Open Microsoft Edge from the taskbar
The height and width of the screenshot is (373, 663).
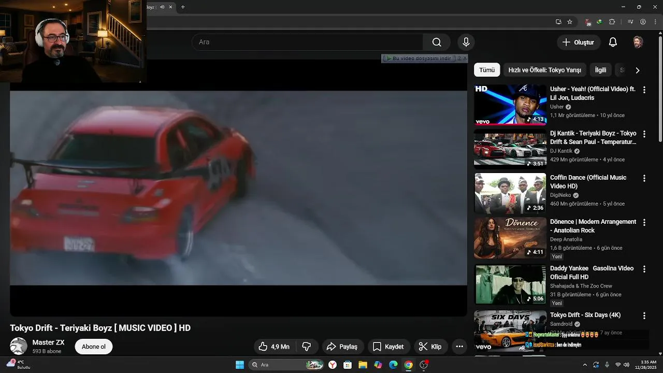[x=393, y=365]
